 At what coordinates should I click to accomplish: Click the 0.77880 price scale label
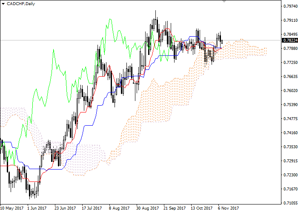pyautogui.click(x=290, y=49)
